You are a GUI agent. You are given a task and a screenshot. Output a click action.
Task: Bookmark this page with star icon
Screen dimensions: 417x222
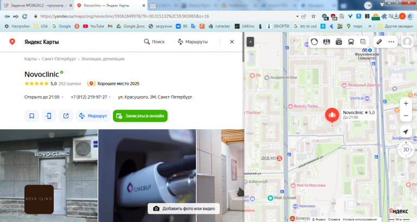(313, 16)
